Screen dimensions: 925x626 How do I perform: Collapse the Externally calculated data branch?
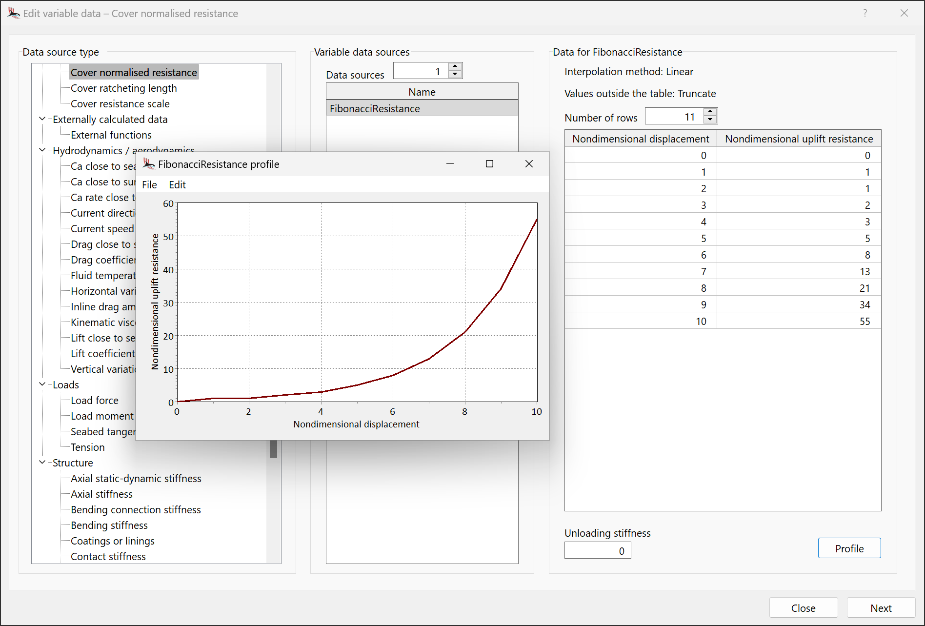coord(42,119)
